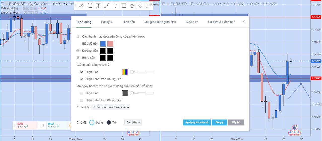
Task: Click the remove icon for EMA (18, close)
Action: tap(36, 13)
